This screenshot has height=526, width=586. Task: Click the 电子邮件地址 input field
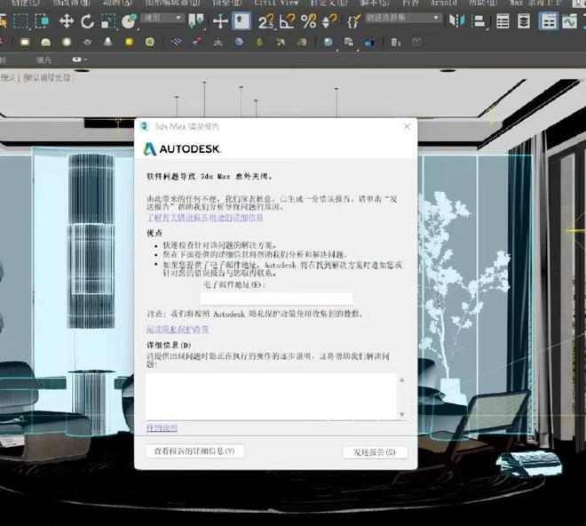coord(276,299)
